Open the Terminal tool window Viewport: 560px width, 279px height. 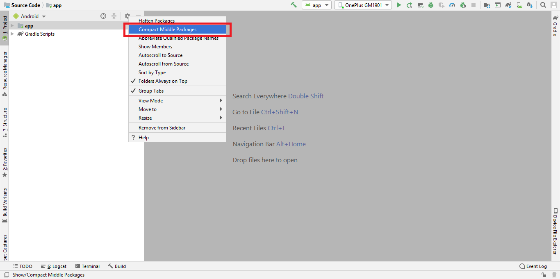click(87, 266)
